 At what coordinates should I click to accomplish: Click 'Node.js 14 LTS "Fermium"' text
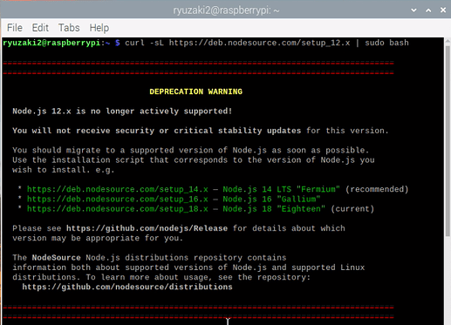click(x=281, y=189)
